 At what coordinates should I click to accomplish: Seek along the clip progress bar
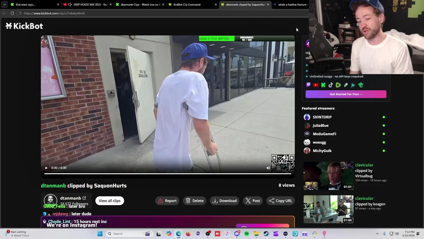click(x=168, y=174)
